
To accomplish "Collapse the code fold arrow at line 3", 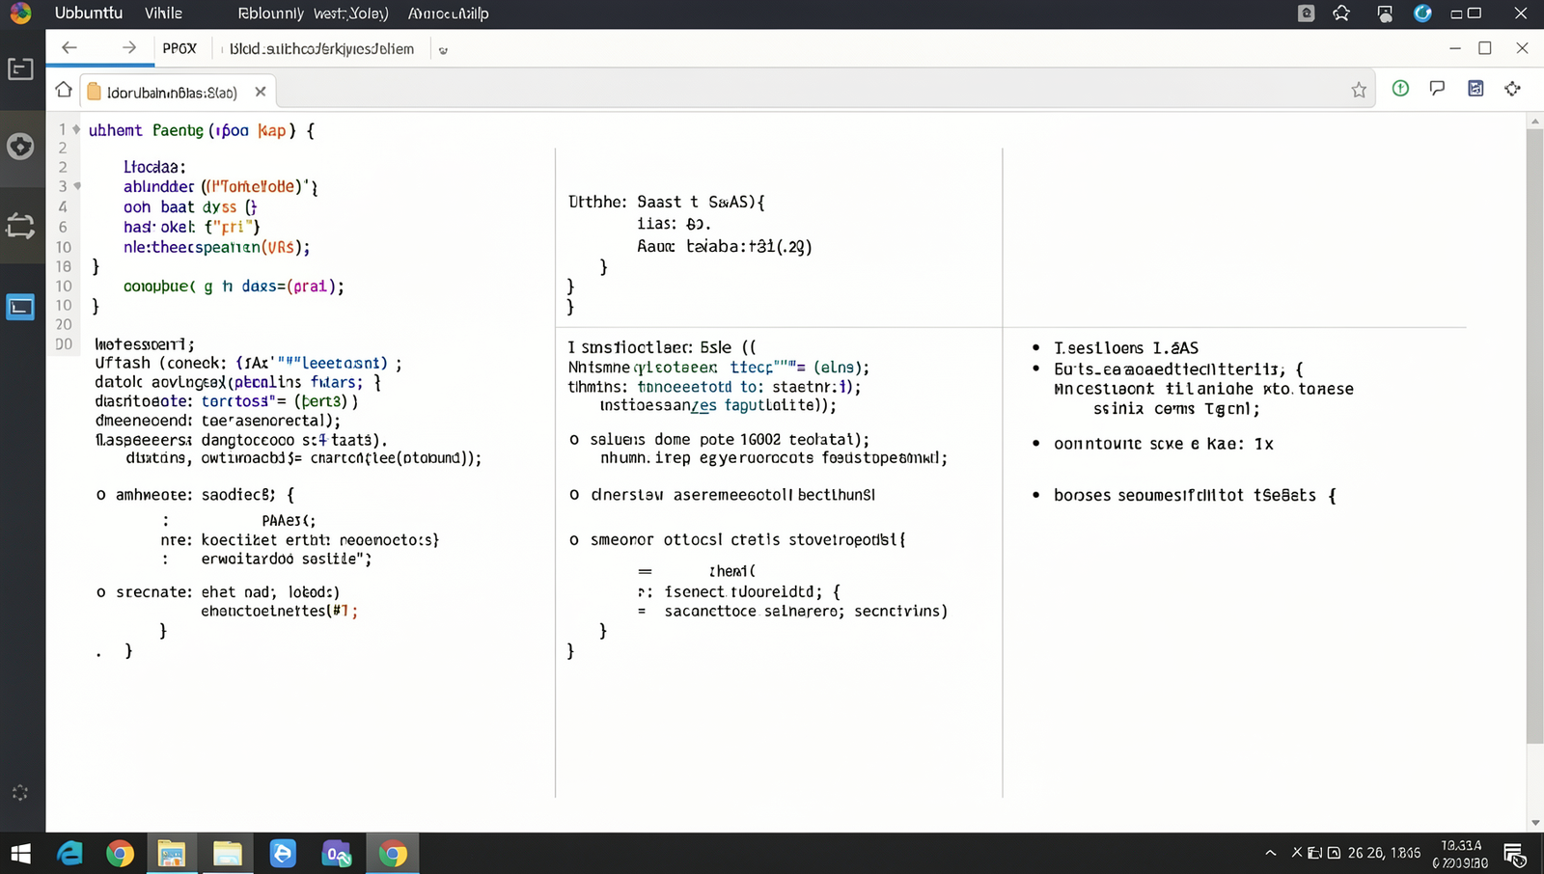I will (x=77, y=186).
